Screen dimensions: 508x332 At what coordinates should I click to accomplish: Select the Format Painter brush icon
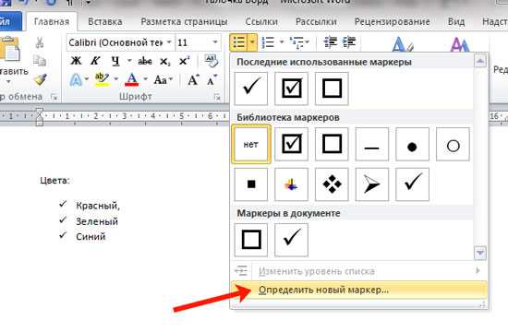tap(41, 79)
